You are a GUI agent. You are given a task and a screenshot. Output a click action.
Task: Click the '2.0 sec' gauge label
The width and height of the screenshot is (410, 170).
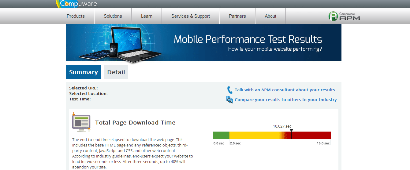click(x=235, y=143)
